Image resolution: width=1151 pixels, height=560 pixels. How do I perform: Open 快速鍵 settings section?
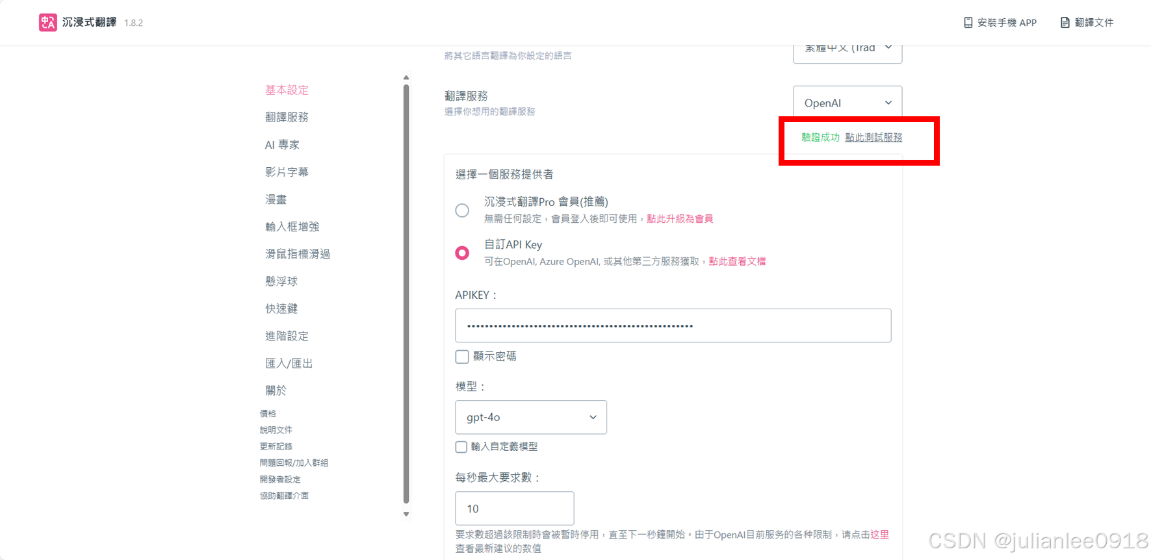[x=281, y=308]
